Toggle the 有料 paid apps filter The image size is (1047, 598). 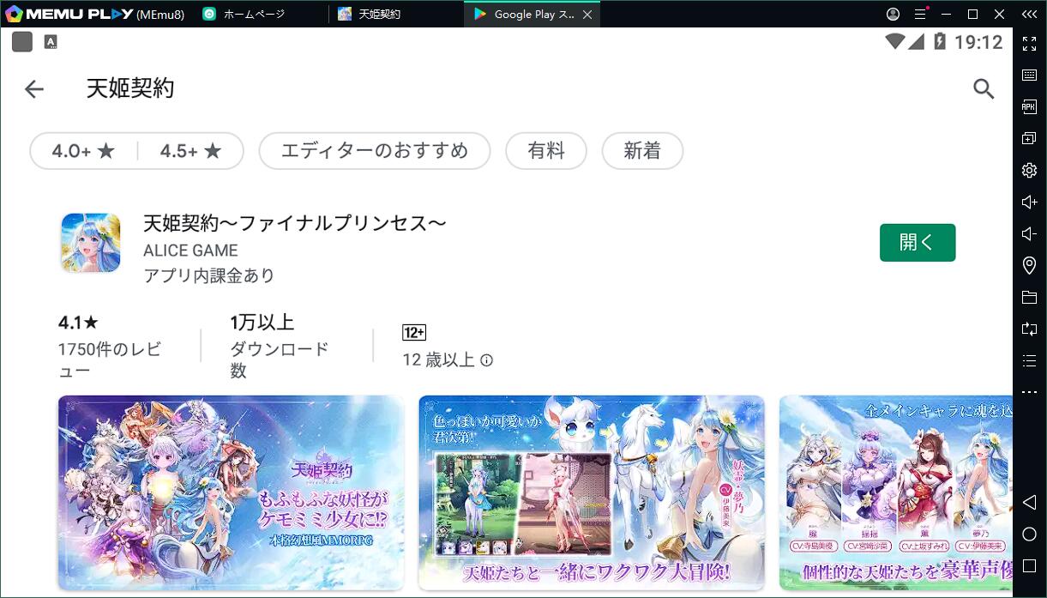pos(546,150)
